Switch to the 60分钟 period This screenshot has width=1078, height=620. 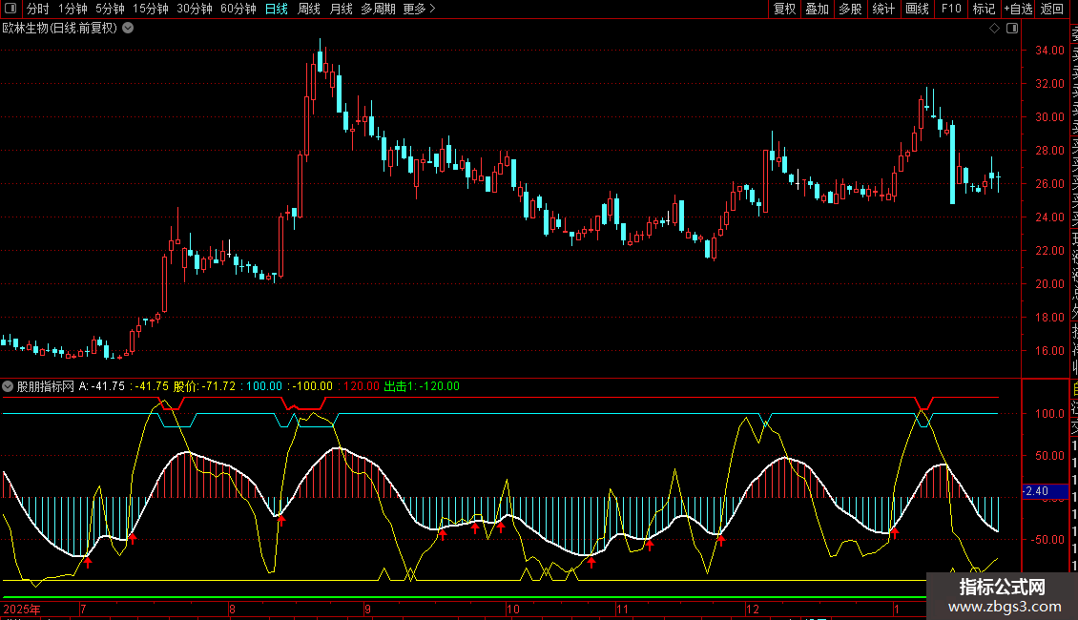tap(238, 10)
